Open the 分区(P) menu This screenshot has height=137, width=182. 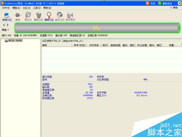coord(27,8)
